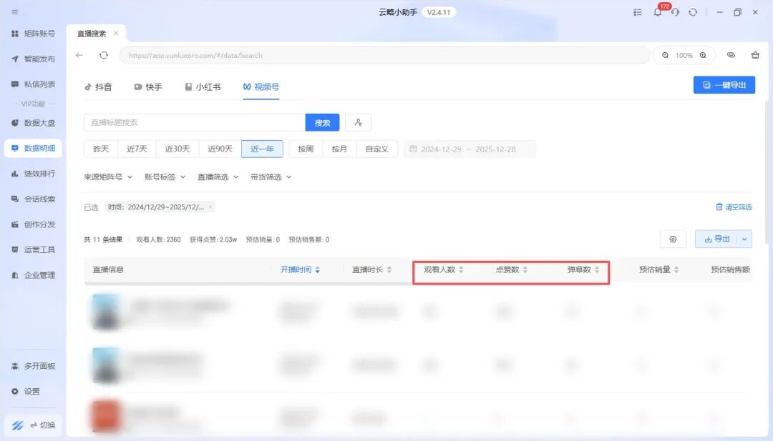This screenshot has width=773, height=441.
Task: Click the user filter icon beside 搜索
Action: coord(358,123)
